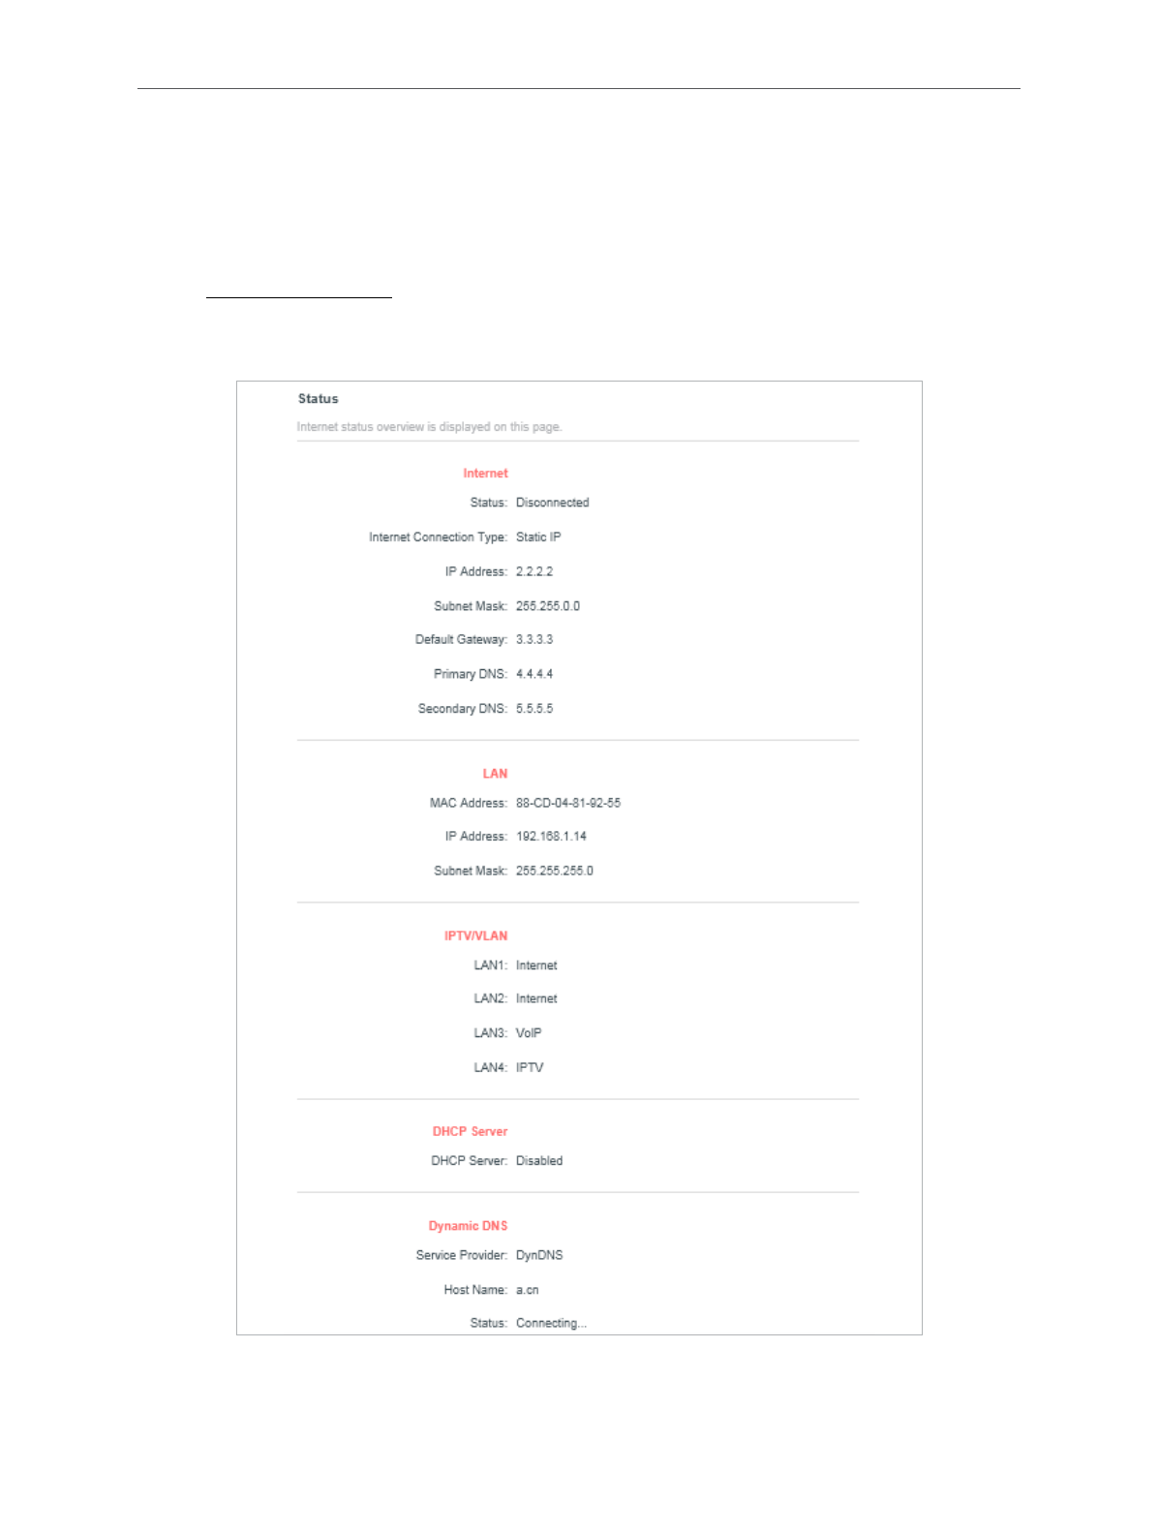The height and width of the screenshot is (1532, 1158).
Task: Select the Static IP connection type value
Action: [538, 537]
